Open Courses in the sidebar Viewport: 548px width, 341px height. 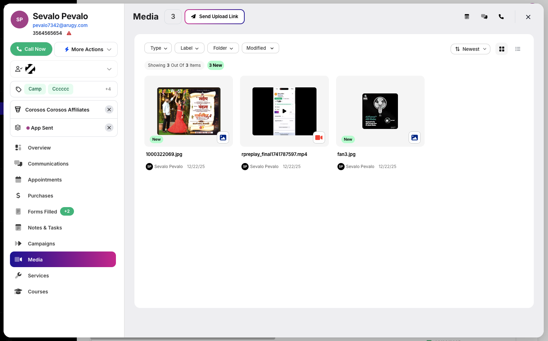pos(63,292)
